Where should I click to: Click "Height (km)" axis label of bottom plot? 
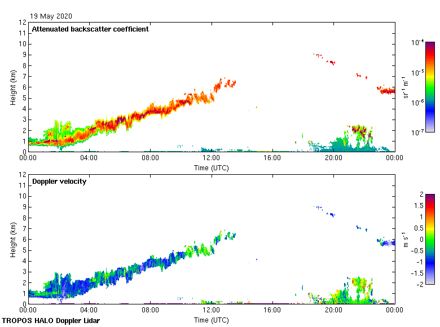[13, 239]
